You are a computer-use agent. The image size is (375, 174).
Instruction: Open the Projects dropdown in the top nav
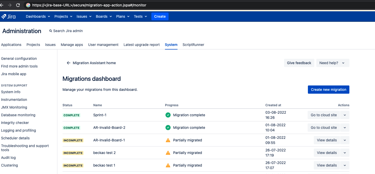[63, 16]
